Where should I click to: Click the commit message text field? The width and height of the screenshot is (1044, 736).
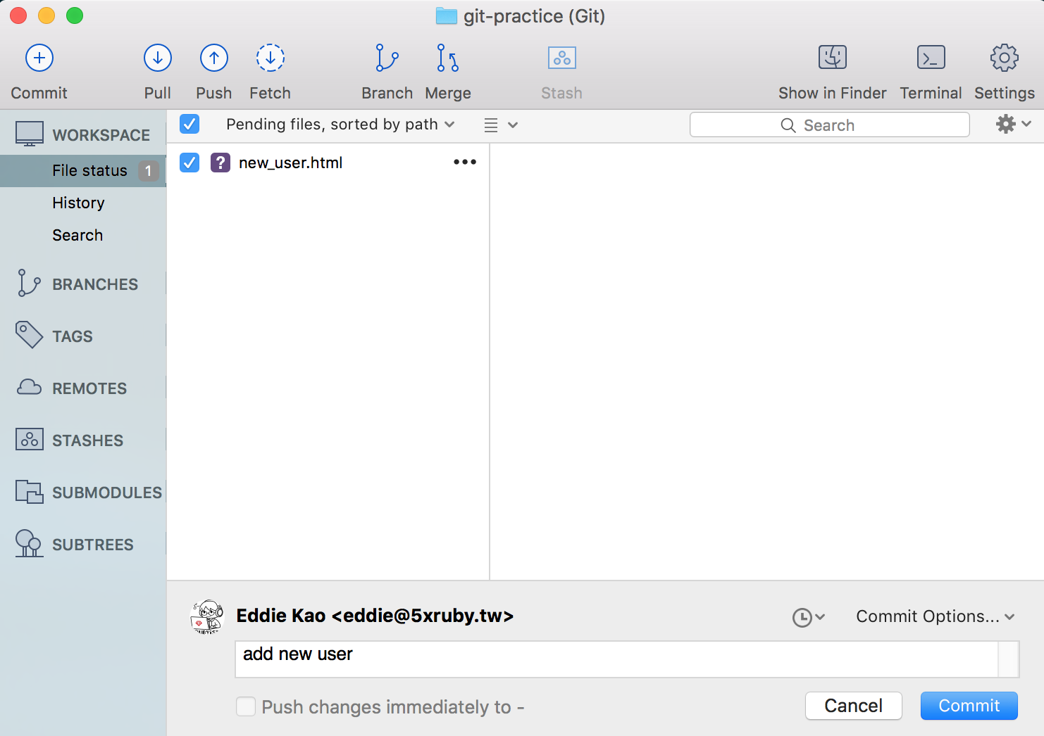click(616, 659)
